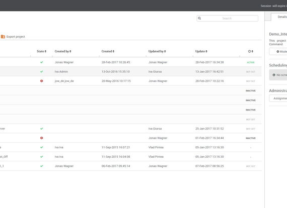Click Vlad Pintea in 11-Sep-2015 16:04:08 row
Image resolution: width=287 pixels, height=208 pixels.
(x=156, y=157)
